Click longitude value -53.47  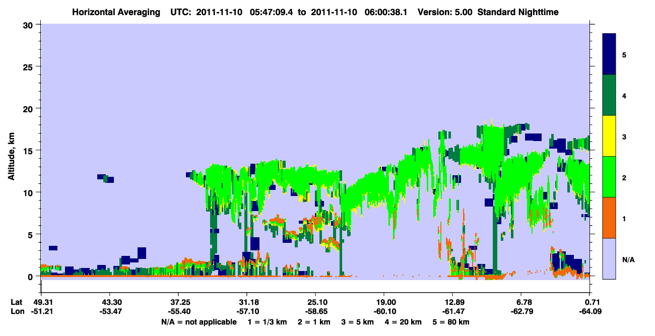point(109,312)
